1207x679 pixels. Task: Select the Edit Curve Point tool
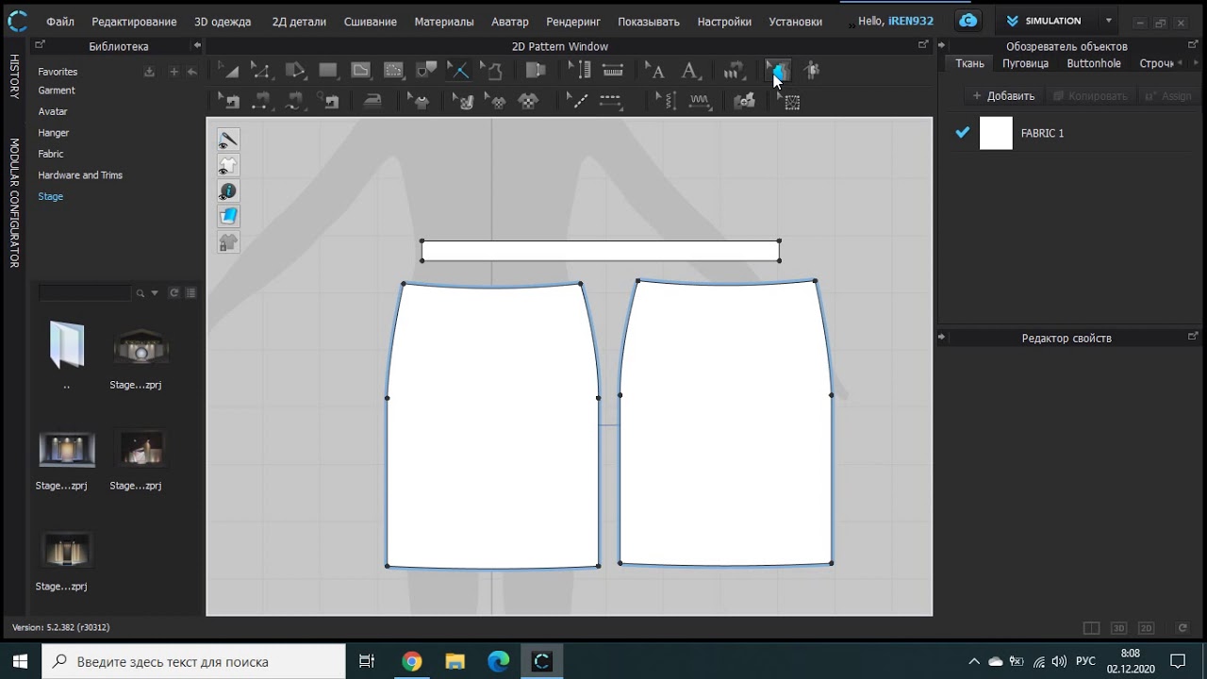261,71
